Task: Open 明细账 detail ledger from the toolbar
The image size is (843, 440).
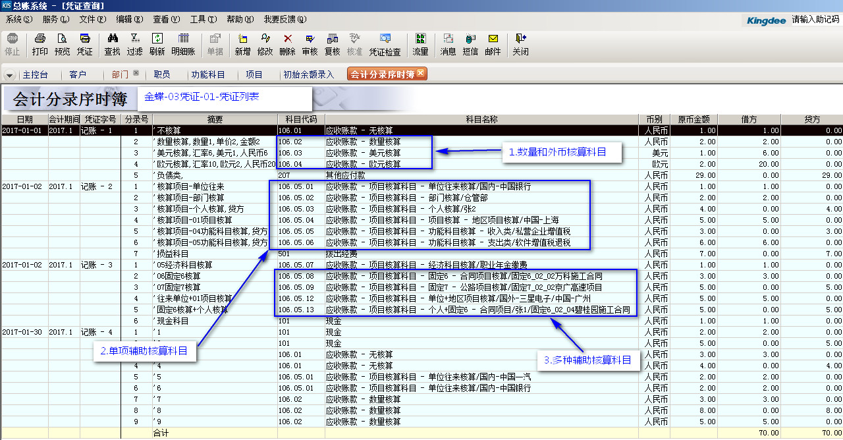Action: pos(183,44)
